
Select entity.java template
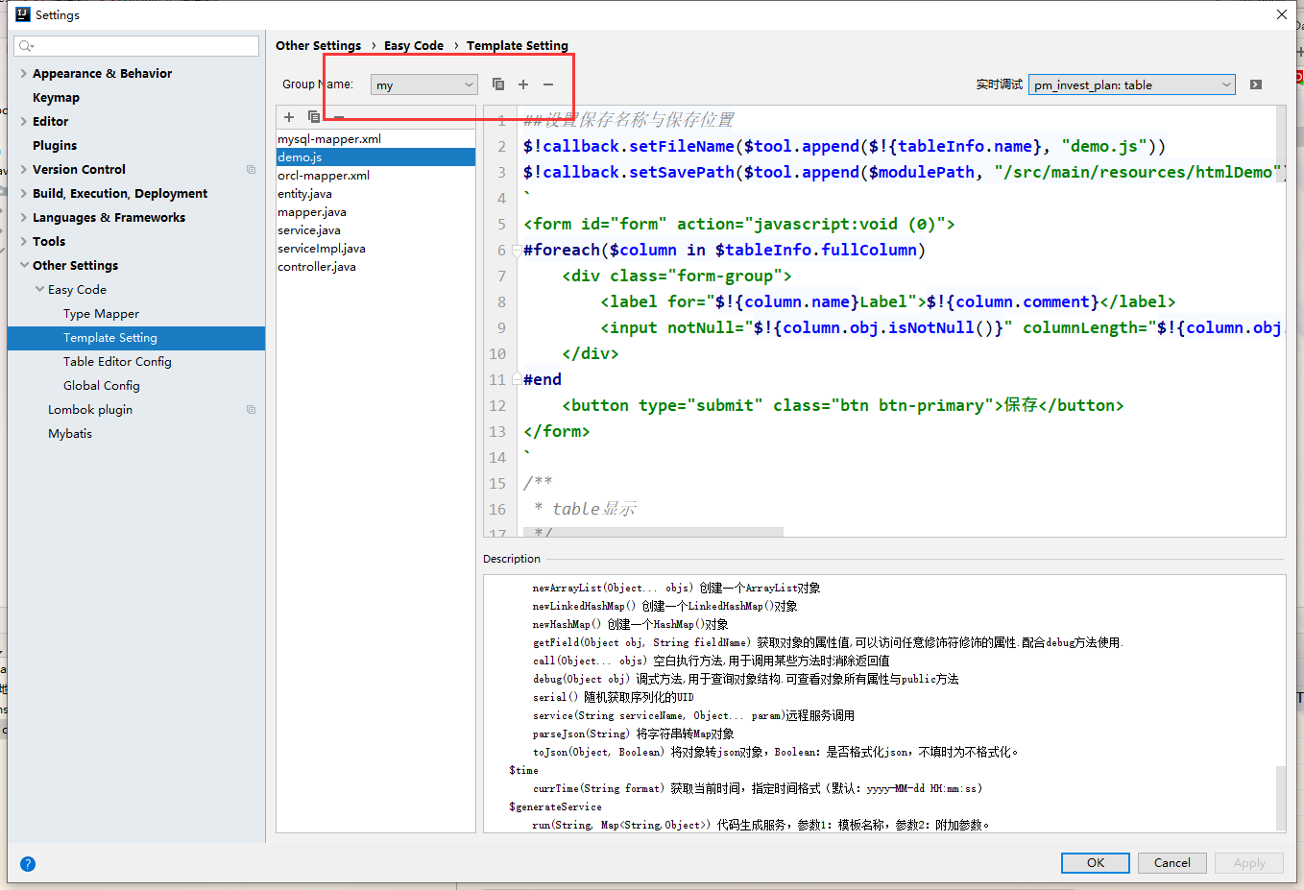[x=375, y=194]
